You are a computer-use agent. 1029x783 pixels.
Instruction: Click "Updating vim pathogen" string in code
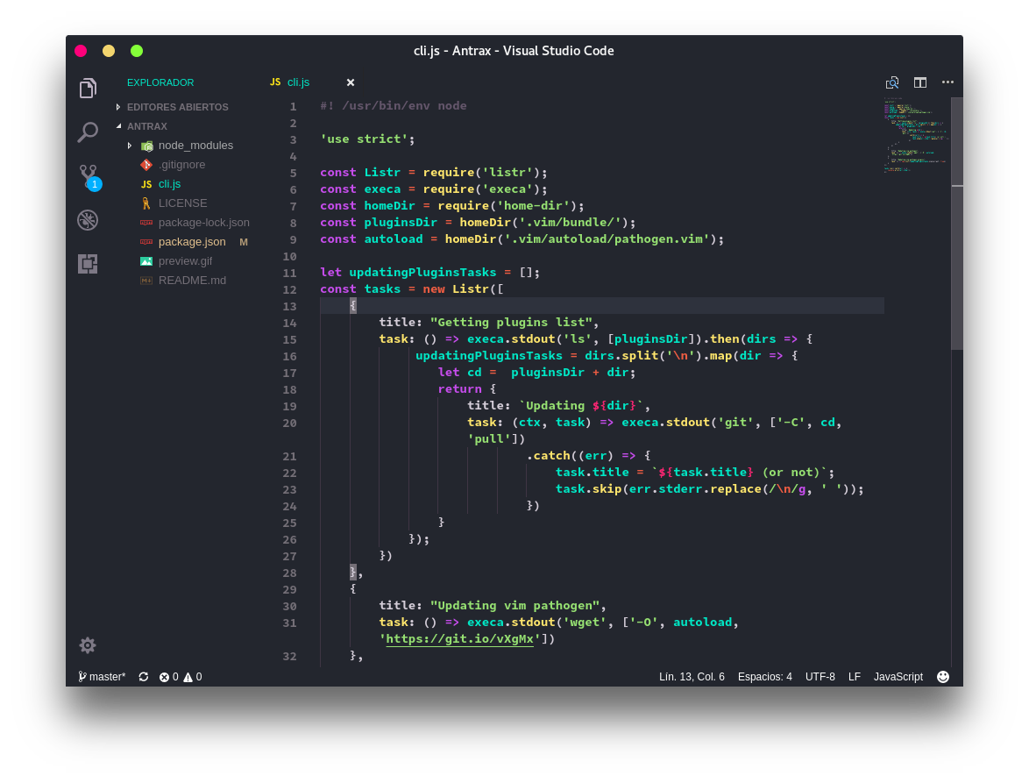point(514,605)
